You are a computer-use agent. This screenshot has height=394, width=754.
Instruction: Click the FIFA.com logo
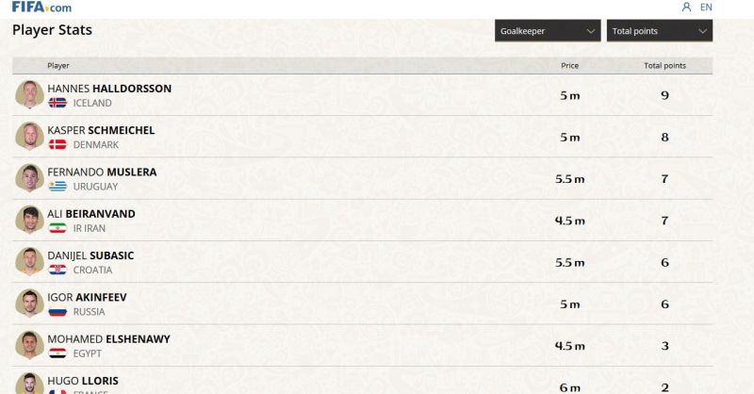41,8
